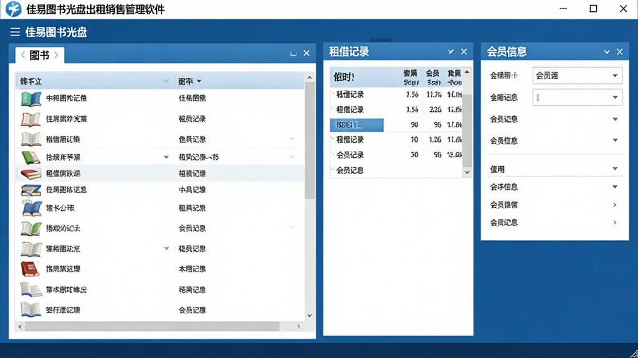This screenshot has width=638, height=358.
Task: Click the book list horizontal scrollbar left arrow
Action: click(19, 326)
